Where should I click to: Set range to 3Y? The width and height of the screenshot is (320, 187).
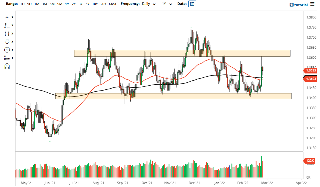[81, 4]
